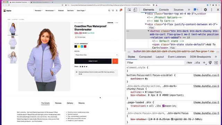The height and width of the screenshot is (125, 222).
Task: Open the Womenswear navigation dropdown
Action: [x=50, y=11]
